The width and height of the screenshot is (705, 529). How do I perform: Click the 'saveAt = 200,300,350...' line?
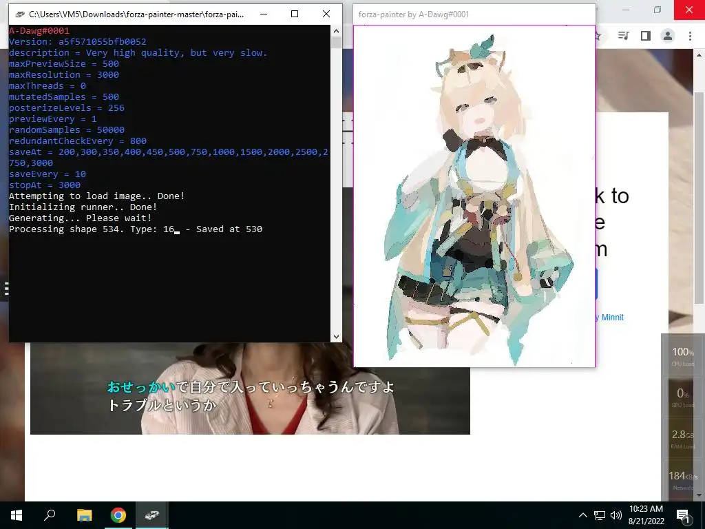tap(169, 158)
